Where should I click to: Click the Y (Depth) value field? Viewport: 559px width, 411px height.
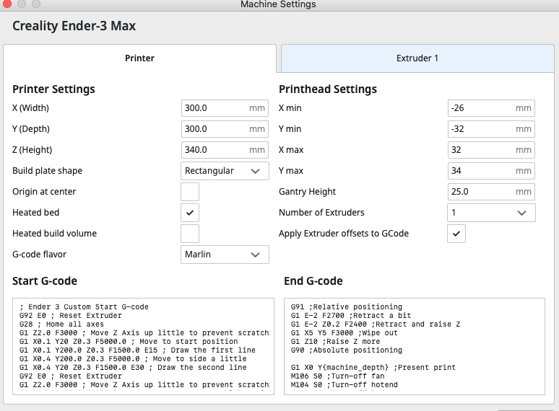[225, 129]
